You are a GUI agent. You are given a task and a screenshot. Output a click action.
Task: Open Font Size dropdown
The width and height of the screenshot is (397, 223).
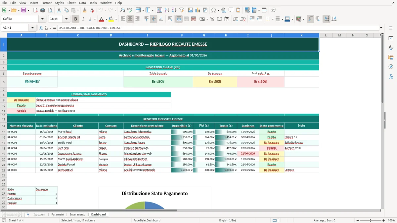[66, 19]
